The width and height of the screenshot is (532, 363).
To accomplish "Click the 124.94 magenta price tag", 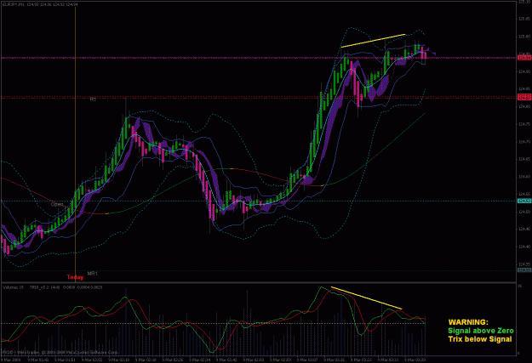I will [524, 58].
